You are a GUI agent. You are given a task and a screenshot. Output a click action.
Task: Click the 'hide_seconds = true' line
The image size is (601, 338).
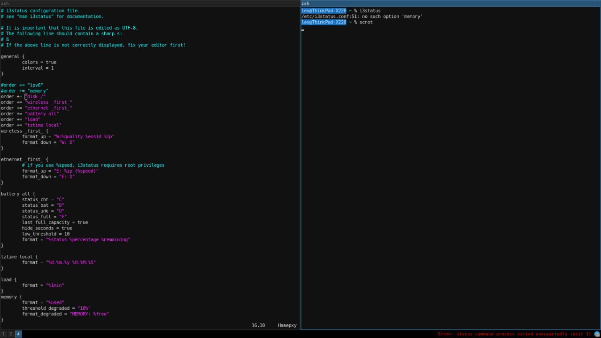tap(47, 228)
